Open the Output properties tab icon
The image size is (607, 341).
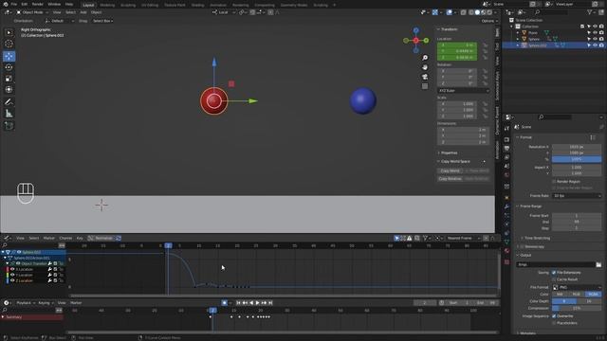pos(506,149)
